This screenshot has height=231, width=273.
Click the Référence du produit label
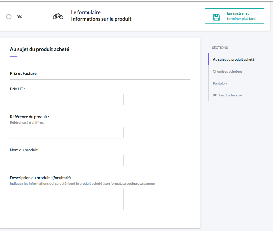(30, 117)
